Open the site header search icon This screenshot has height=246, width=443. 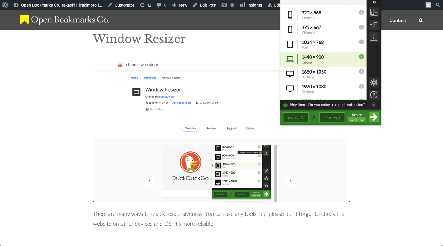[x=421, y=20]
